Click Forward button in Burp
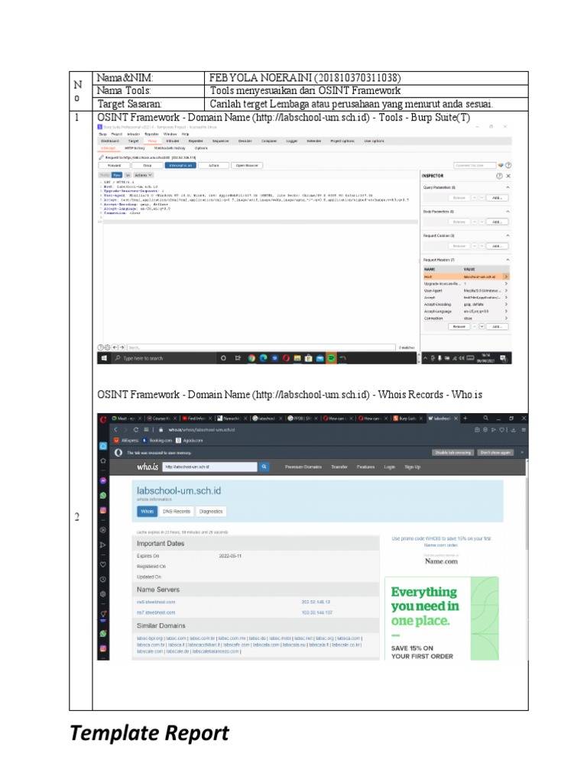The height and width of the screenshot is (782, 587). pyautogui.click(x=115, y=166)
